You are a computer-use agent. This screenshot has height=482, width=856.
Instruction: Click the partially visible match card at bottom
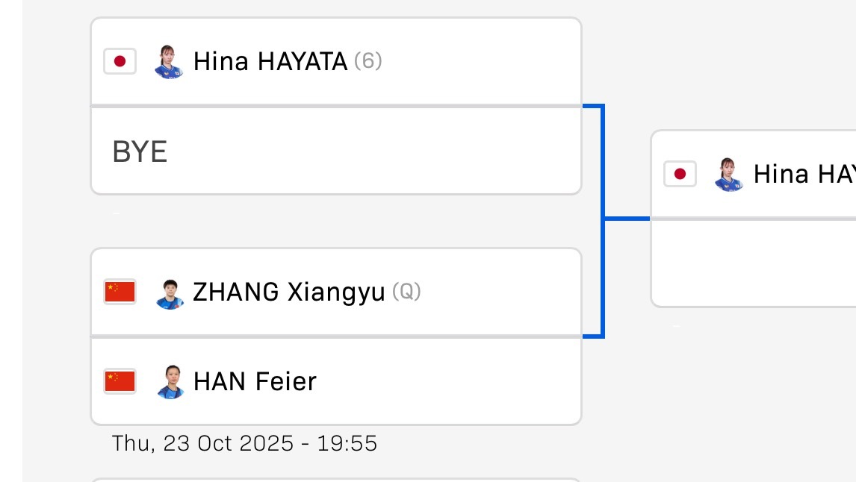[335, 479]
